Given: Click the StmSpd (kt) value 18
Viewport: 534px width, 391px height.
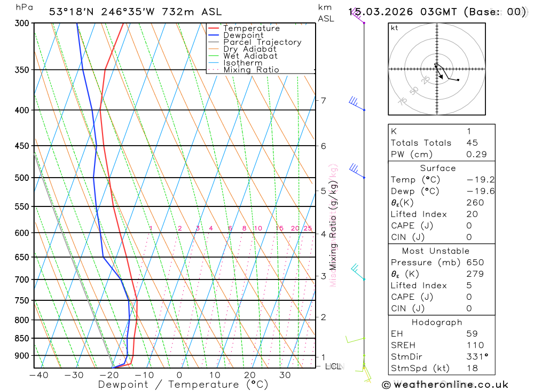Looking at the screenshot, I should 472,368.
